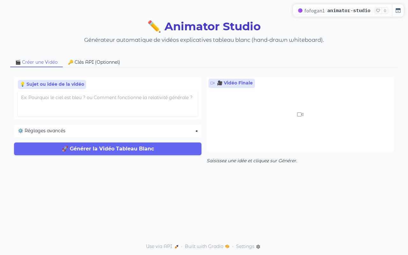Image resolution: width=408 pixels, height=255 pixels.
Task: Open the Space menu icon at top right
Action: [x=398, y=11]
